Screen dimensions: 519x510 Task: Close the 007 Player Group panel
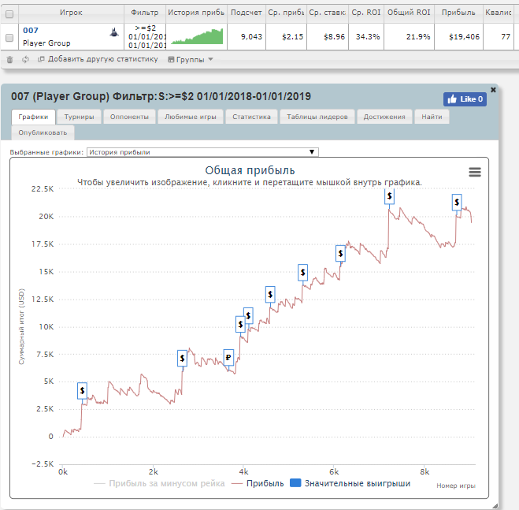coord(493,90)
